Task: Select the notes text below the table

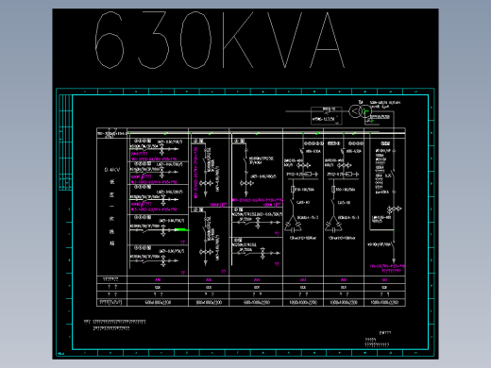Action: (114, 325)
